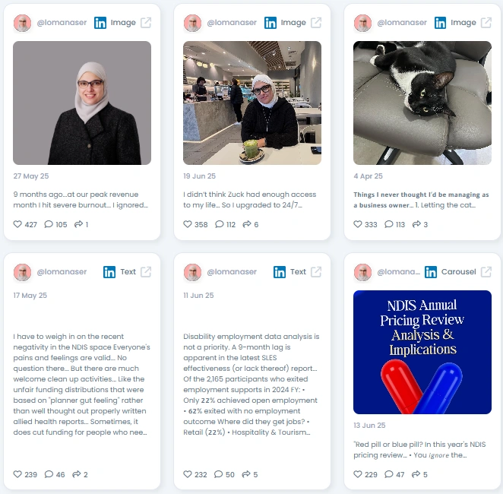This screenshot has width=503, height=494.
Task: Open the disability employment data text post
Action: pos(251,385)
